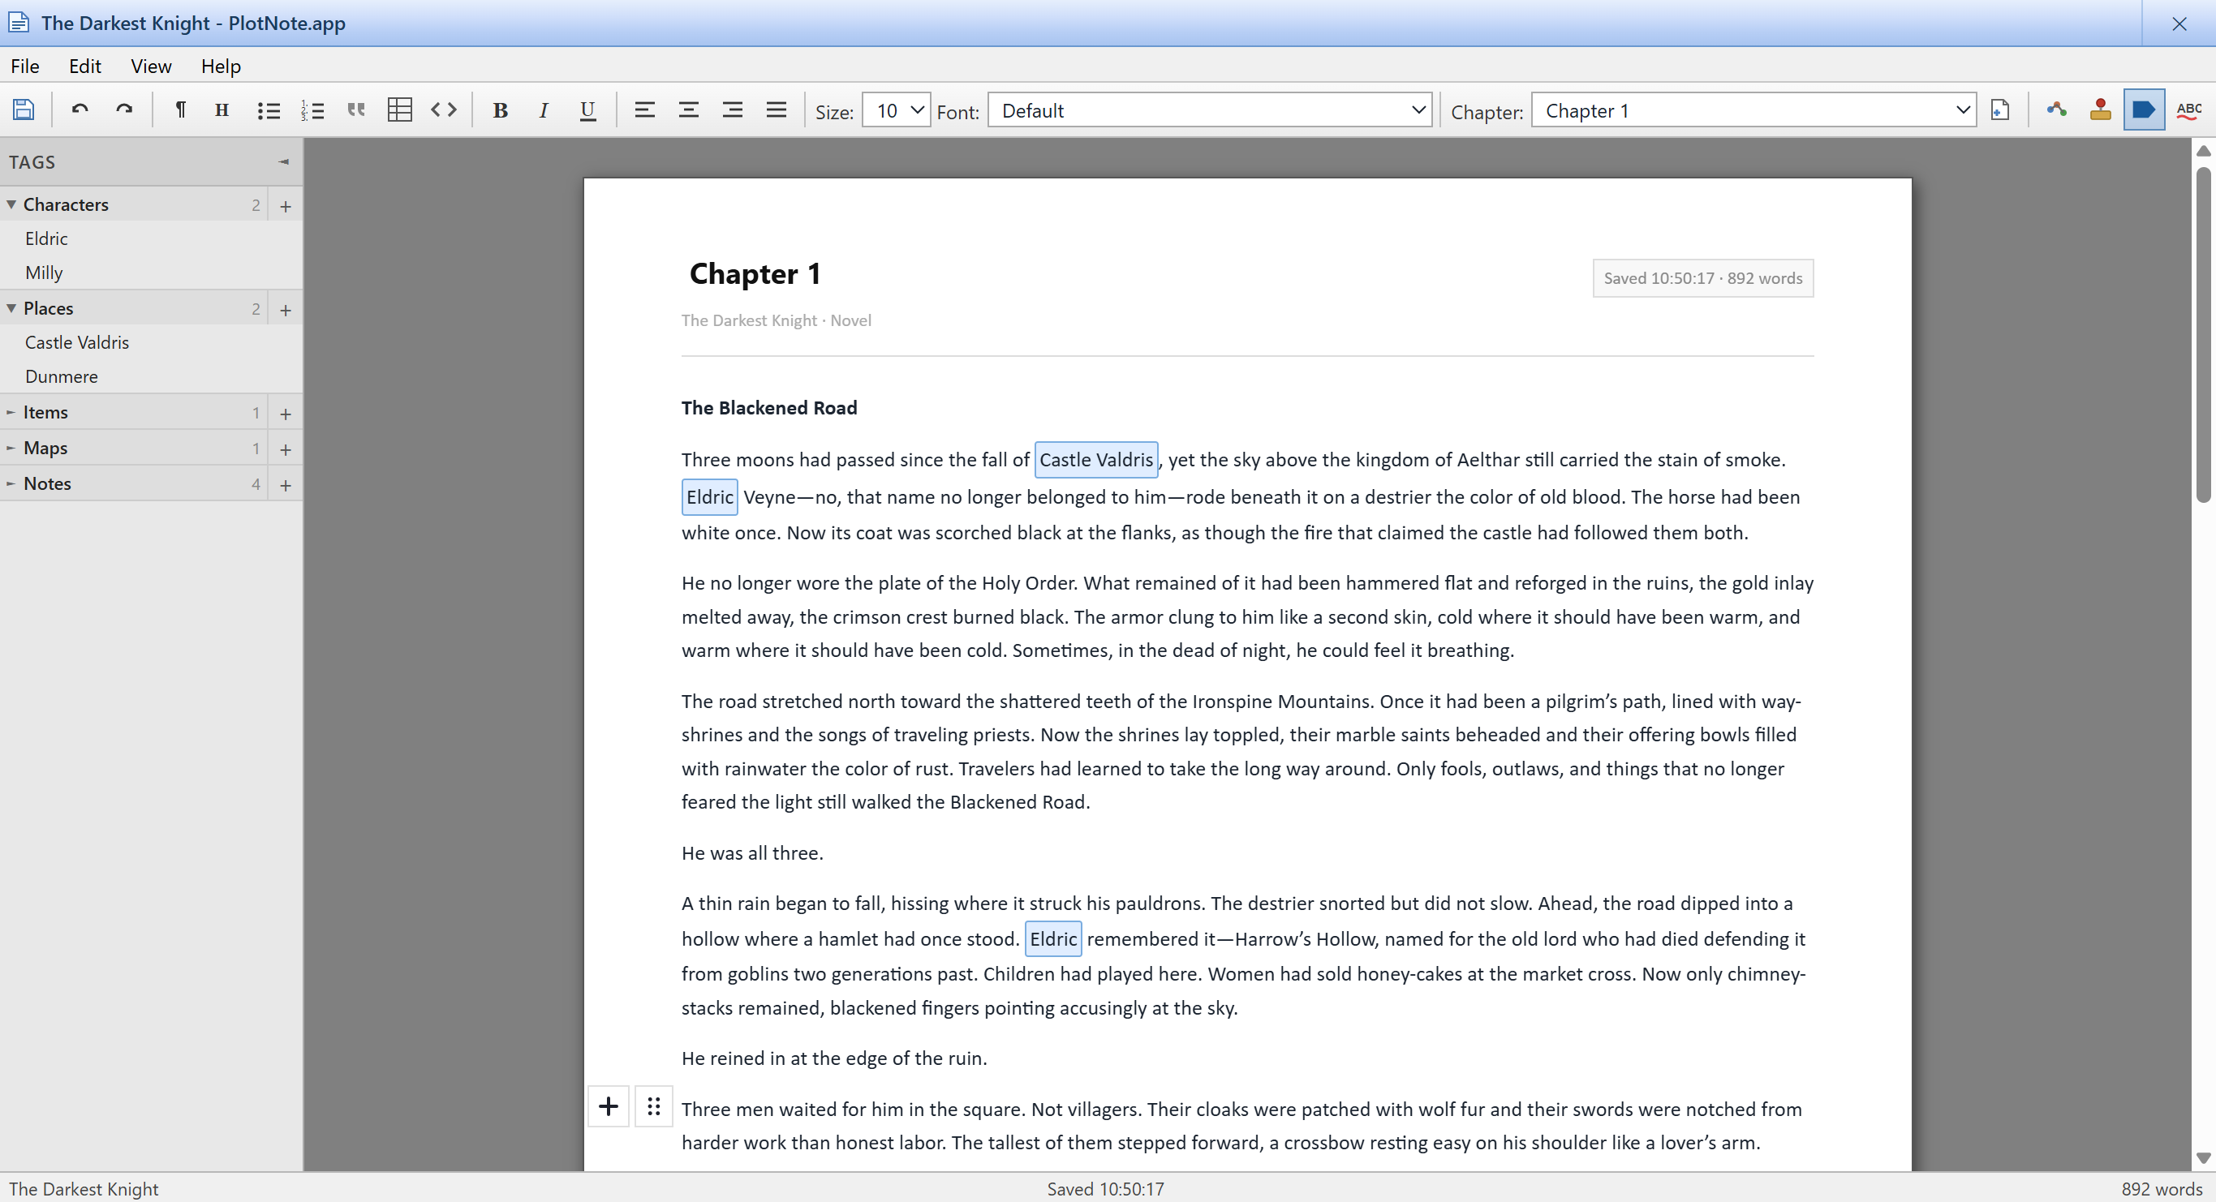
Task: Apply heading style with the H icon
Action: pyautogui.click(x=222, y=110)
